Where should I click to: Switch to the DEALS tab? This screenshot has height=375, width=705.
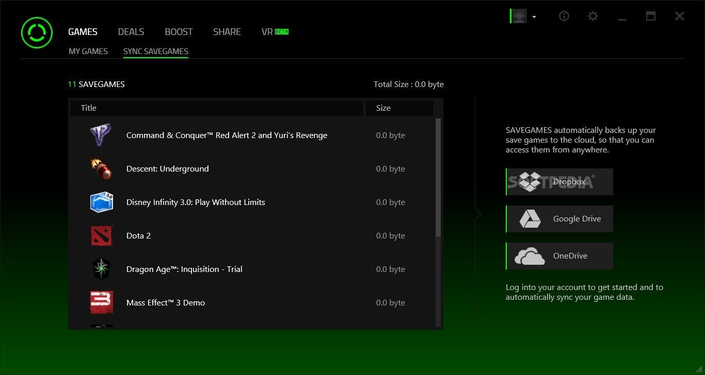tap(131, 32)
